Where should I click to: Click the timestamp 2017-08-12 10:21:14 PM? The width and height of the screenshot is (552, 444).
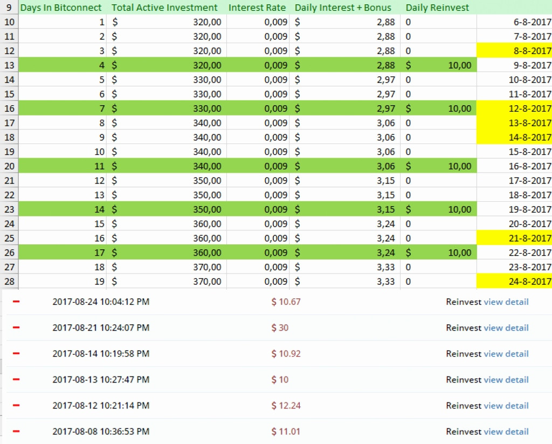[101, 406]
